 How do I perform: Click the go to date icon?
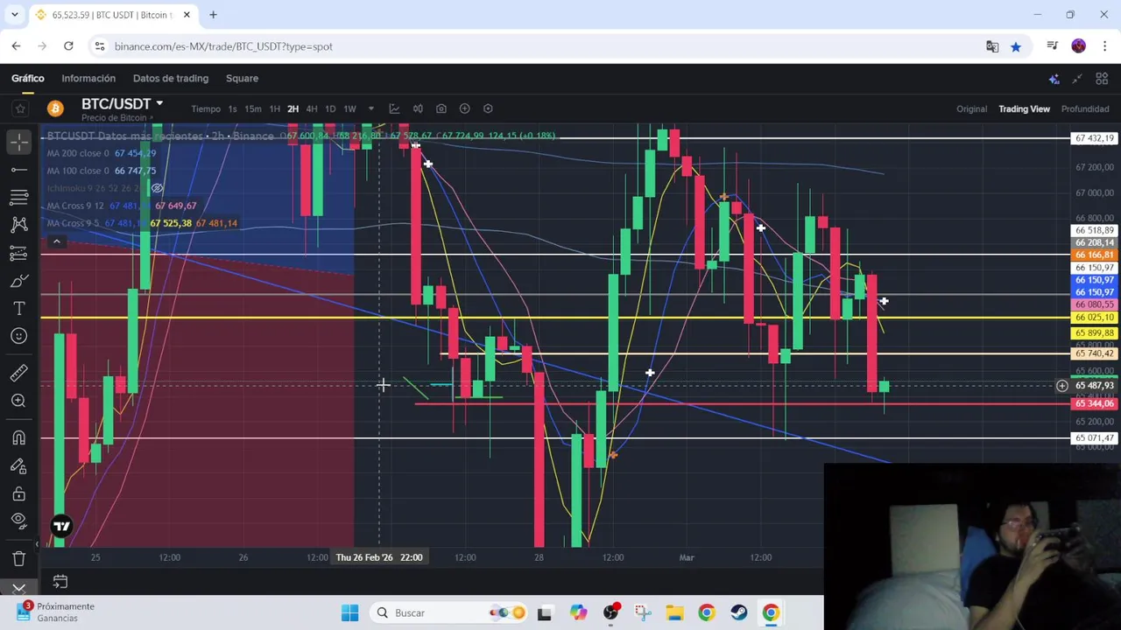60,581
